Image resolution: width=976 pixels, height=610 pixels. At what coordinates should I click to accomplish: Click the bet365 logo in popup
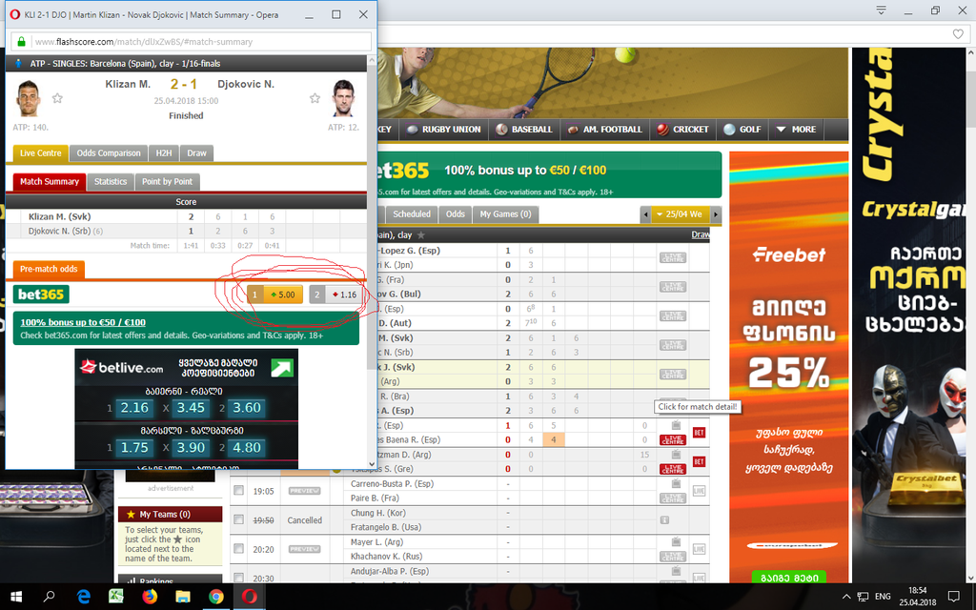41,295
